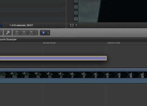Click the audio area below the filmstrip
The width and height of the screenshot is (147, 106).
coord(74,81)
